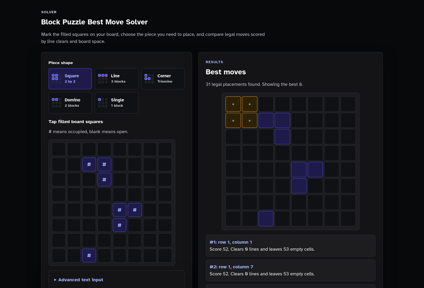Click the 'Tap filled board squares' label
The width and height of the screenshot is (424, 288).
click(76, 122)
